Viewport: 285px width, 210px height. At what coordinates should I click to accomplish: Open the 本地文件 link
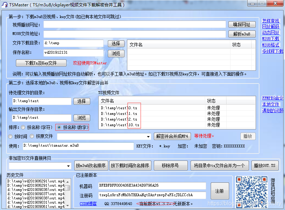point(271,104)
